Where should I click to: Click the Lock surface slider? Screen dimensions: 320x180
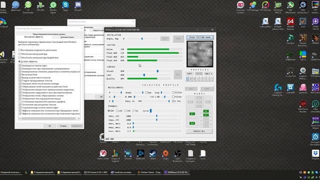[x=149, y=75]
